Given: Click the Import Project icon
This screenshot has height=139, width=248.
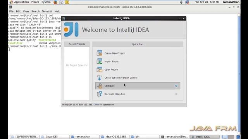Looking at the screenshot, I should [x=99, y=61].
